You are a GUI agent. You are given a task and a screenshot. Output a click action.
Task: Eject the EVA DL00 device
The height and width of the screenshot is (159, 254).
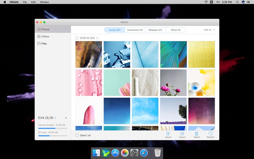click(x=66, y=118)
